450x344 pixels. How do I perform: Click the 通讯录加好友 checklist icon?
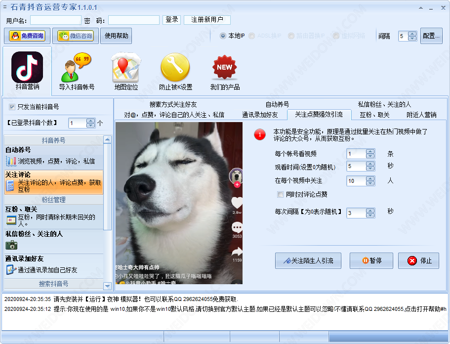click(x=11, y=270)
